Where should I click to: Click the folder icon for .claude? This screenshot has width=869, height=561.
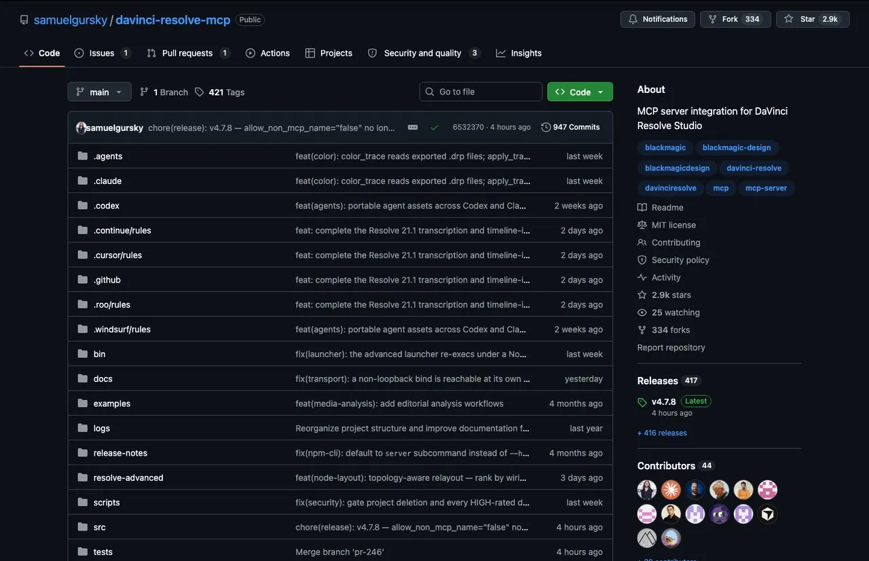(x=83, y=181)
